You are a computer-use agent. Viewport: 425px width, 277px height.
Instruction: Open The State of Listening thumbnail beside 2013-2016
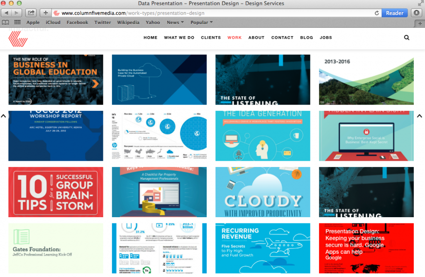263,79
